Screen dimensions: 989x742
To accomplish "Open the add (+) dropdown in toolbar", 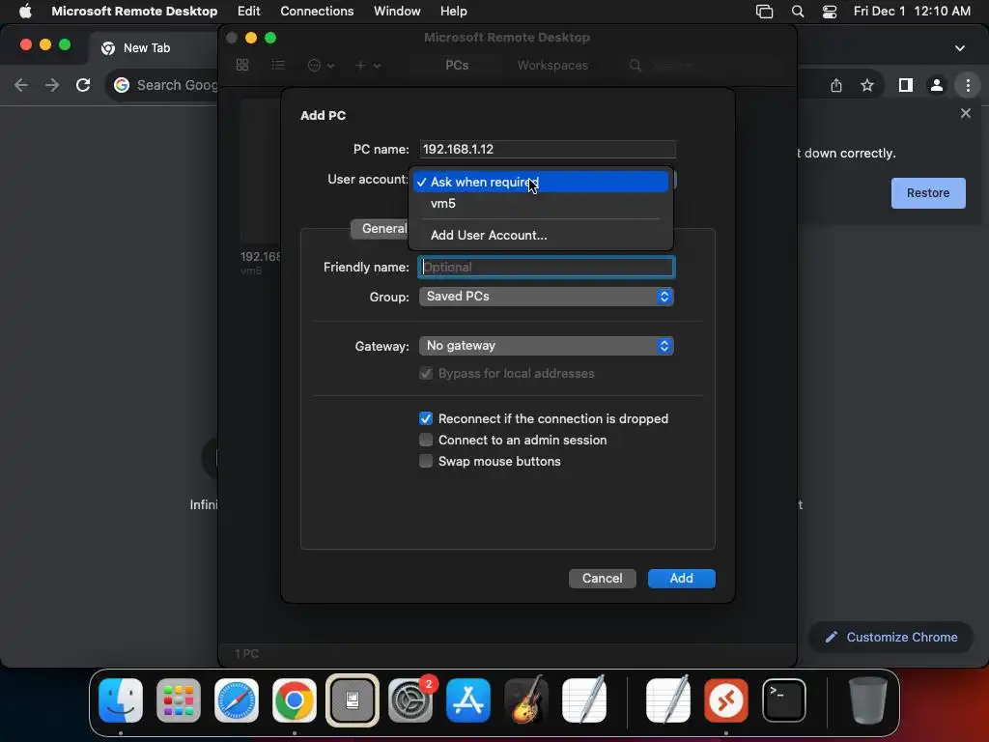I will pyautogui.click(x=367, y=65).
